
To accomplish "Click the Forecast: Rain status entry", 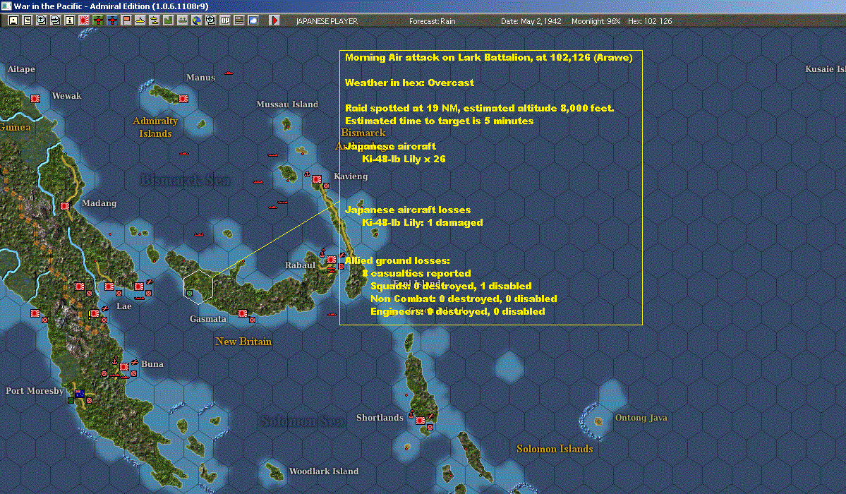I will pyautogui.click(x=432, y=21).
